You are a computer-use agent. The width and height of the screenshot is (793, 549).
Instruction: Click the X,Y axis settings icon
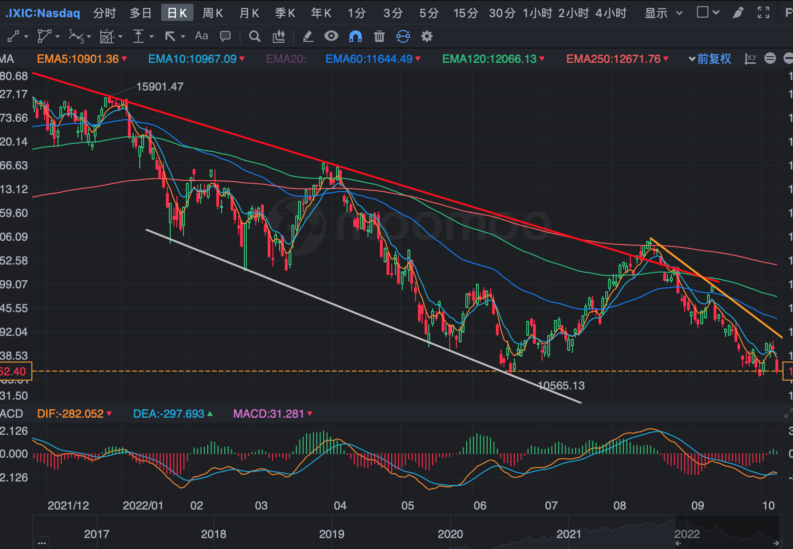751,59
